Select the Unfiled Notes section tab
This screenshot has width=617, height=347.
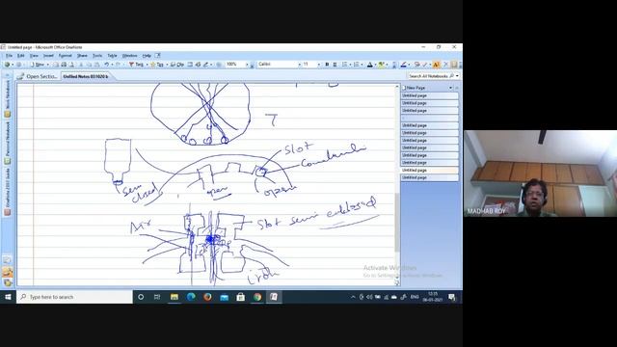pos(86,76)
